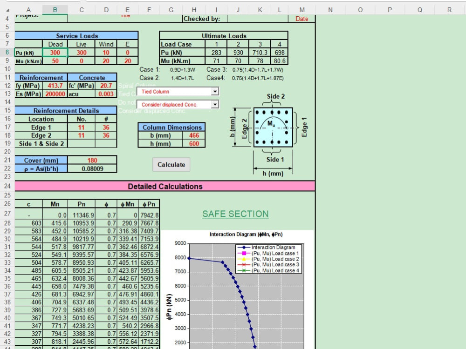Click Es (MPa) value 200000
Image resolution: width=466 pixels, height=349 pixels.
[55, 94]
